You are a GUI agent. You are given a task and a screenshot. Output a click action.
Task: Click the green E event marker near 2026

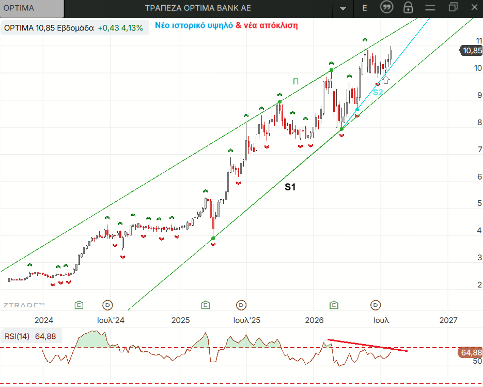click(334, 305)
